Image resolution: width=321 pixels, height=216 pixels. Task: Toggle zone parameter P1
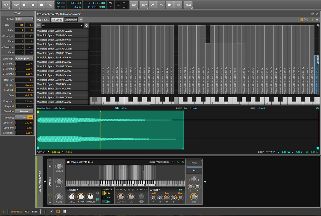point(172,162)
